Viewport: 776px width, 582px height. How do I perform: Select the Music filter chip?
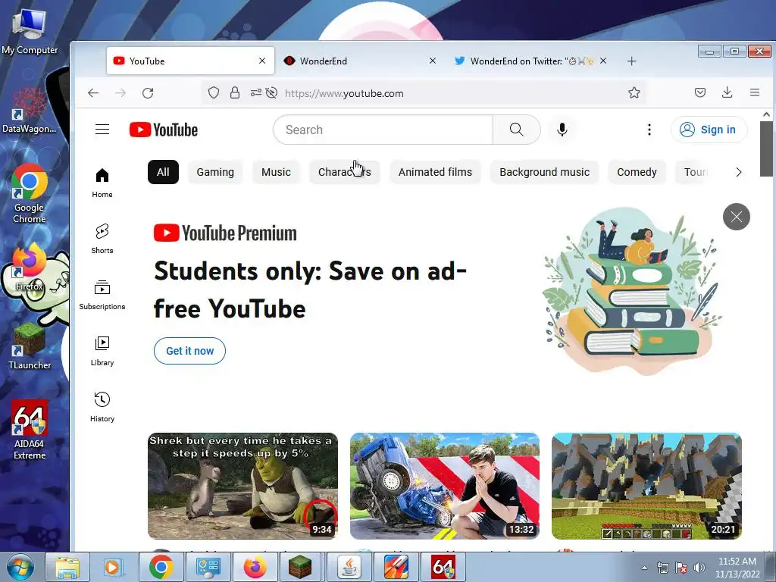(276, 172)
